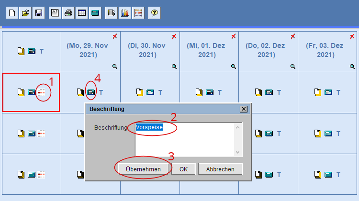The height and width of the screenshot is (201, 359).
Task: Save using the floppy disk icon
Action: click(38, 13)
